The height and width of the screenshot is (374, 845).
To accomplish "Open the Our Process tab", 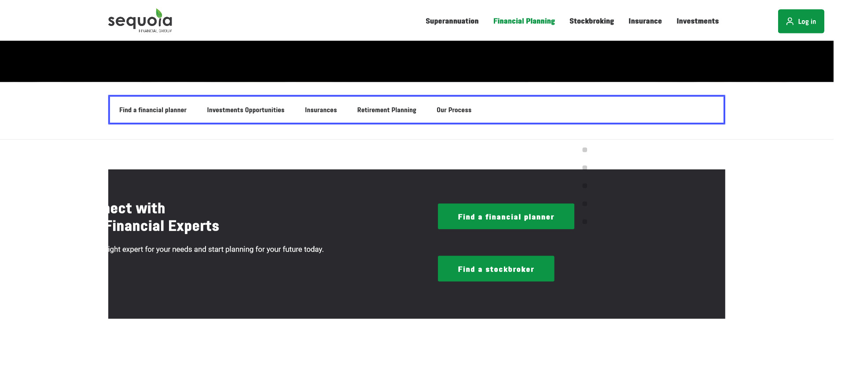I will click(454, 110).
